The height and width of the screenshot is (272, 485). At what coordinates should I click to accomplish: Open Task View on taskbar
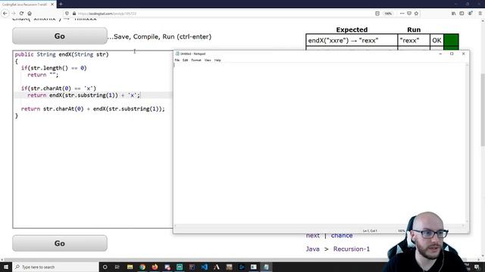(117, 267)
